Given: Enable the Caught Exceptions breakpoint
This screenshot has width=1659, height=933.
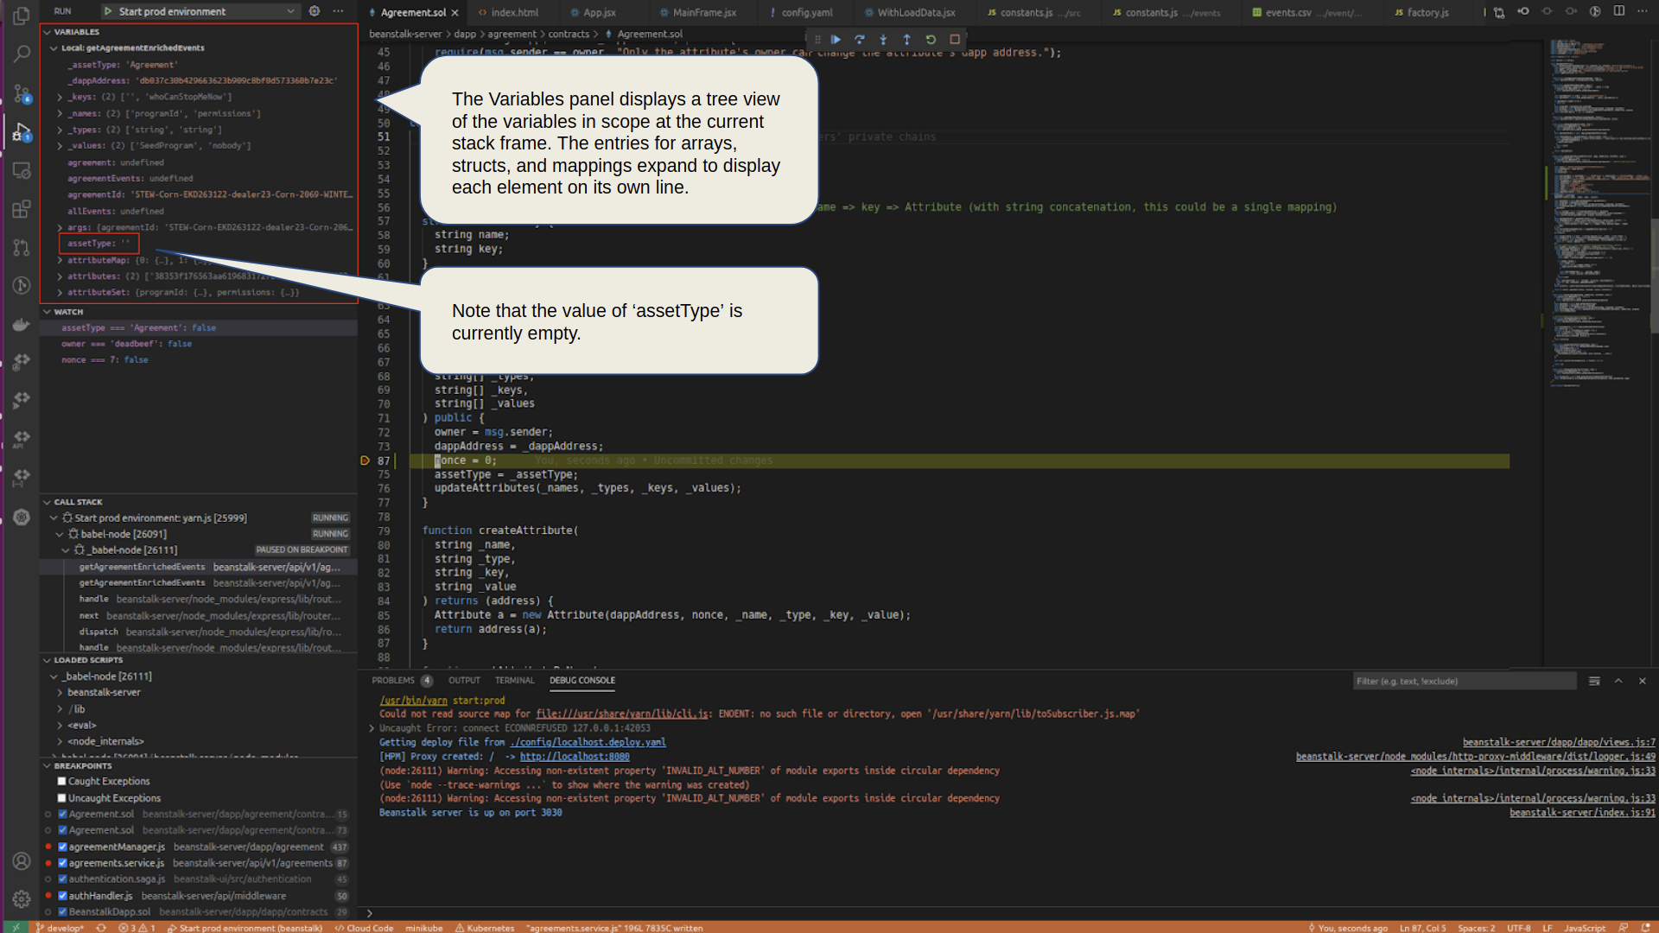Looking at the screenshot, I should tap(62, 782).
